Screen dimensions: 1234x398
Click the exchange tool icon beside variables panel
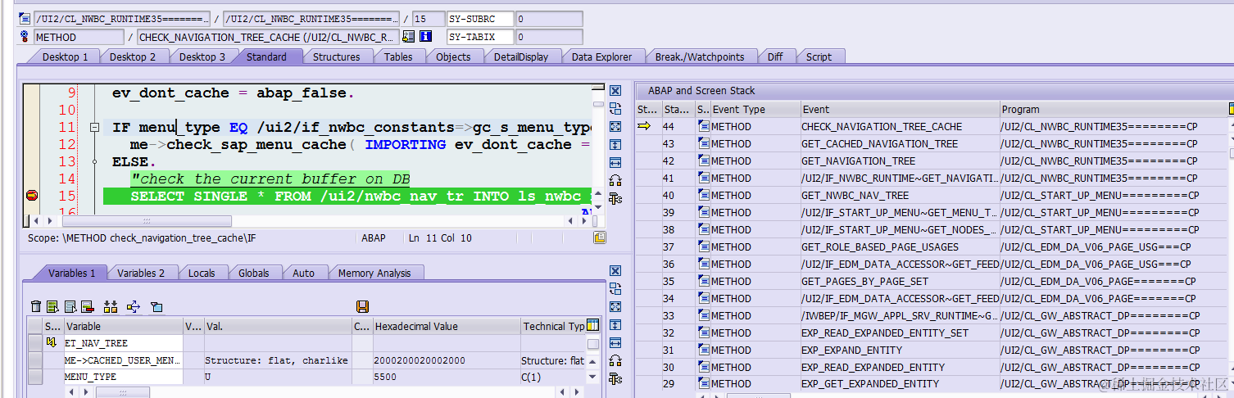click(615, 289)
